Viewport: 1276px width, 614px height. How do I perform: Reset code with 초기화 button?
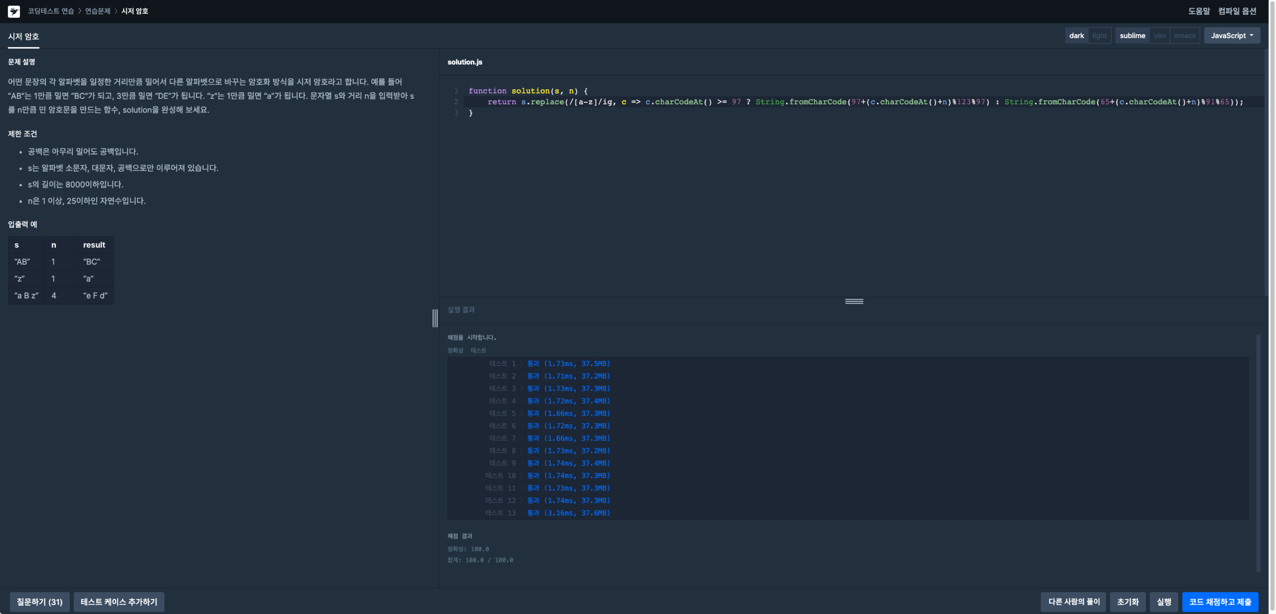coord(1127,601)
